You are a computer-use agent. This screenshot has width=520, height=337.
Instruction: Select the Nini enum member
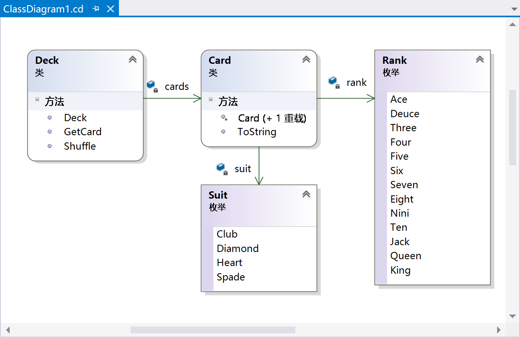coord(400,213)
